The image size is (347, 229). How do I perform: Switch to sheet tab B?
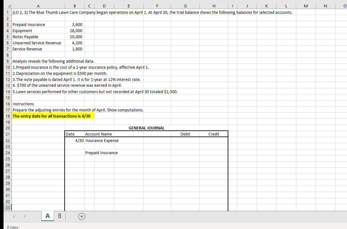point(59,216)
